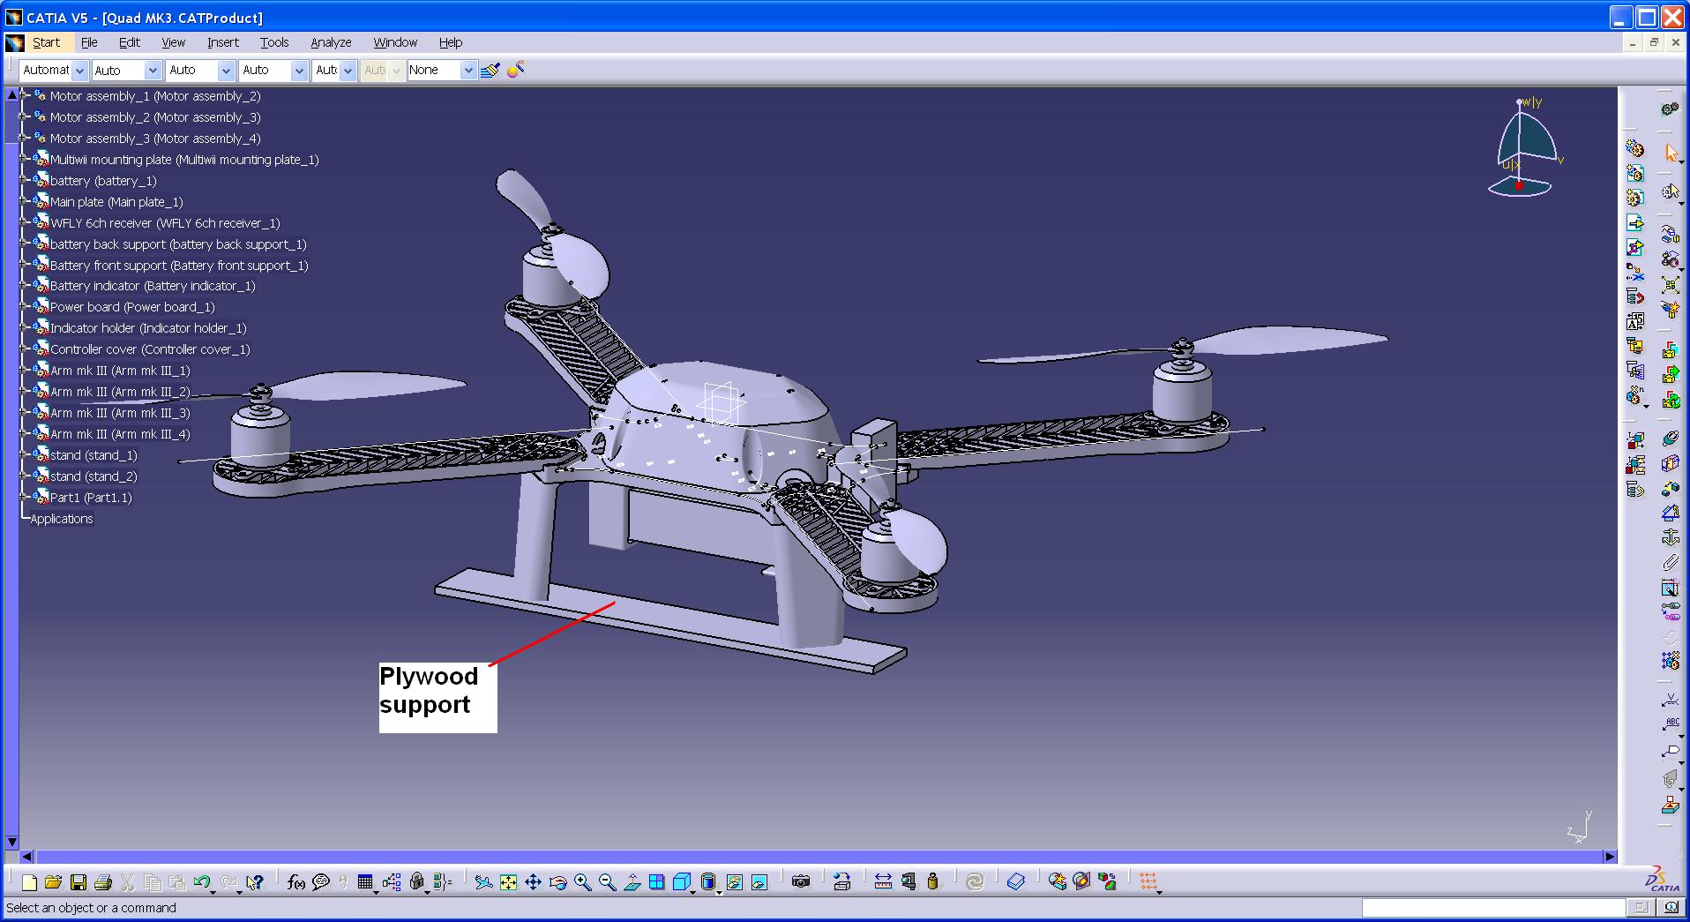Screen dimensions: 1690x922
Task: Click the Undo arrow icon
Action: point(202,881)
